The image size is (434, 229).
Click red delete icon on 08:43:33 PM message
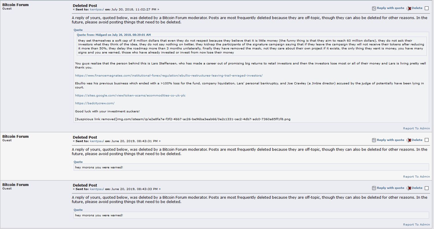point(409,188)
